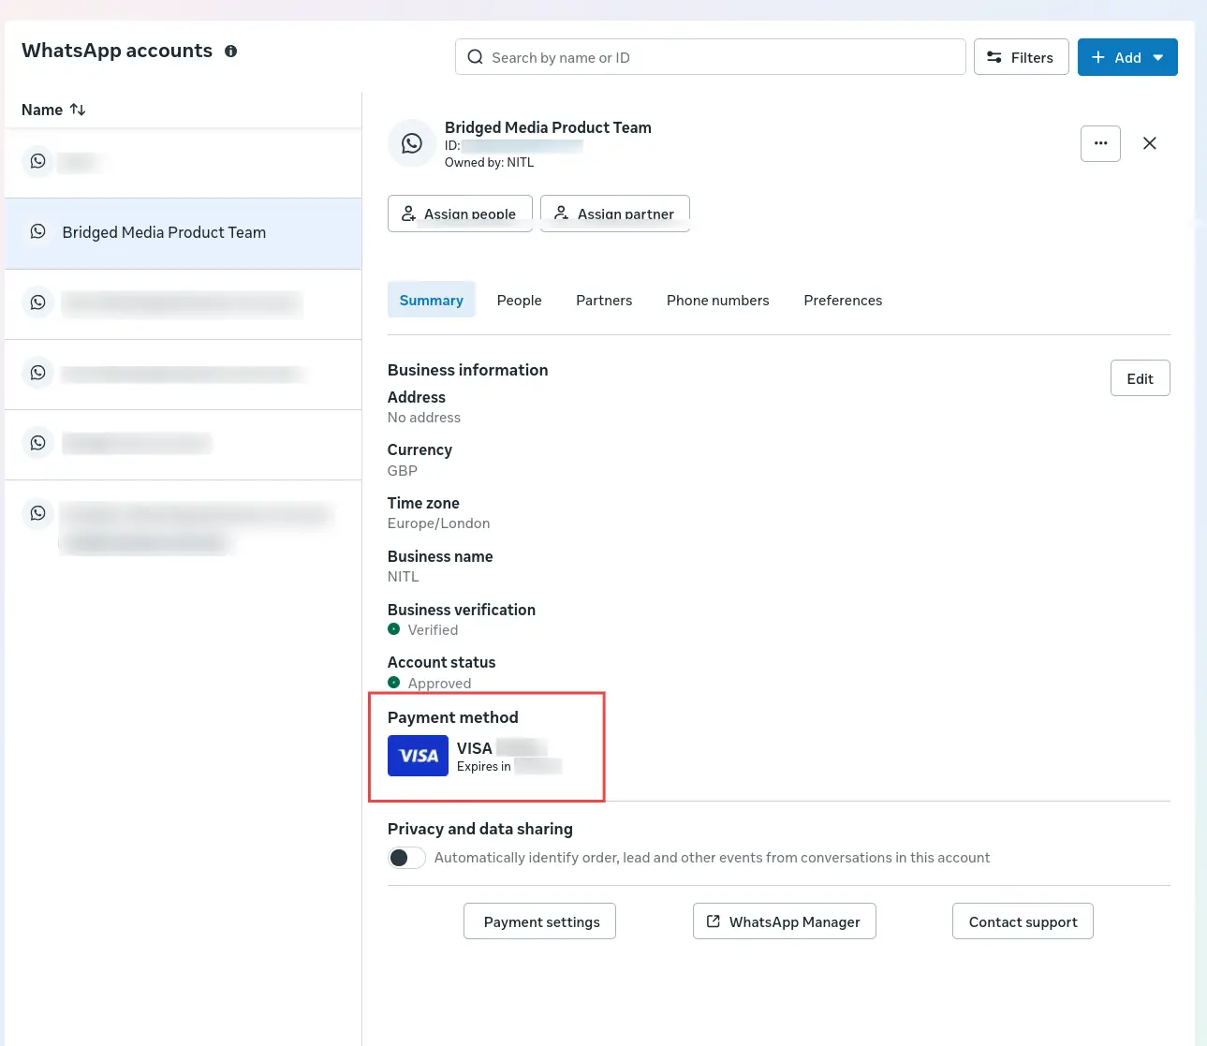This screenshot has width=1207, height=1046.
Task: Click the Owned by: NITL text
Action: [490, 162]
